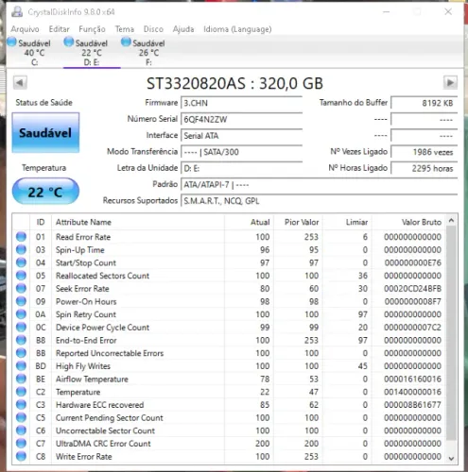Click the status dot of Start/Stop Count
Viewport: 468px width, 472px height.
(21, 262)
